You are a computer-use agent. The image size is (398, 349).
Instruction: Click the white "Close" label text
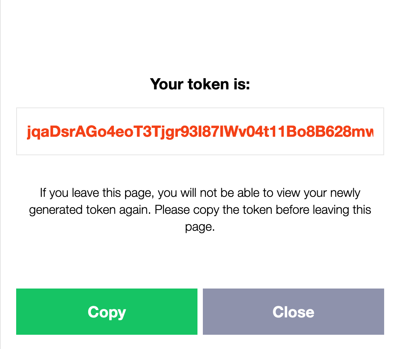(x=293, y=312)
